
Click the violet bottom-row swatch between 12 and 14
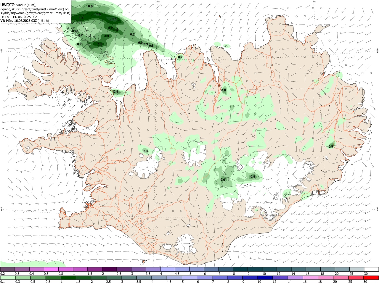280,277
